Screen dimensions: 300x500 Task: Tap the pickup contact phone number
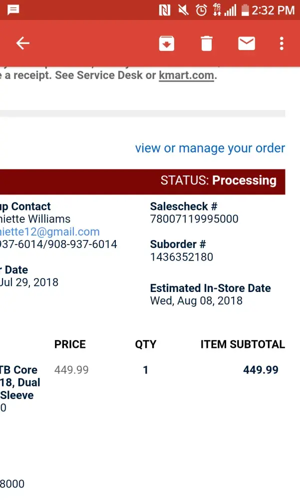point(58,244)
